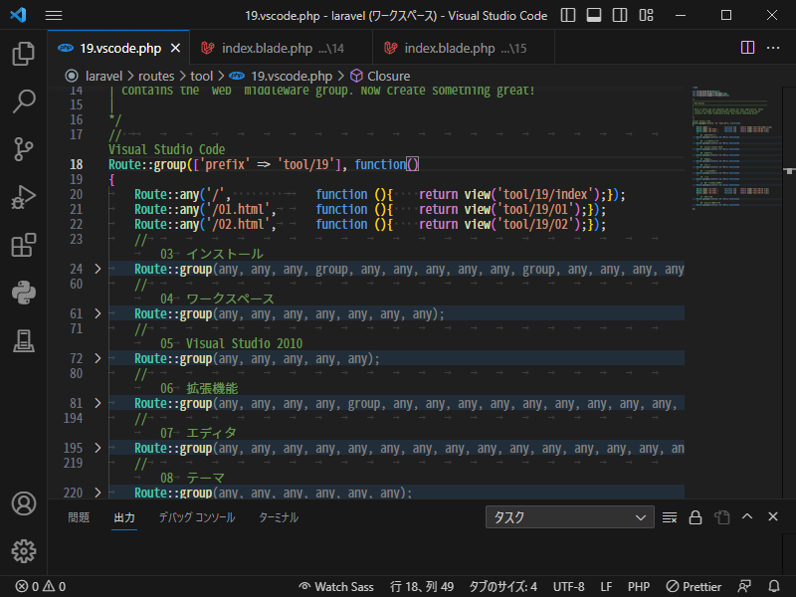Open the Manage gear icon

pos(23,551)
